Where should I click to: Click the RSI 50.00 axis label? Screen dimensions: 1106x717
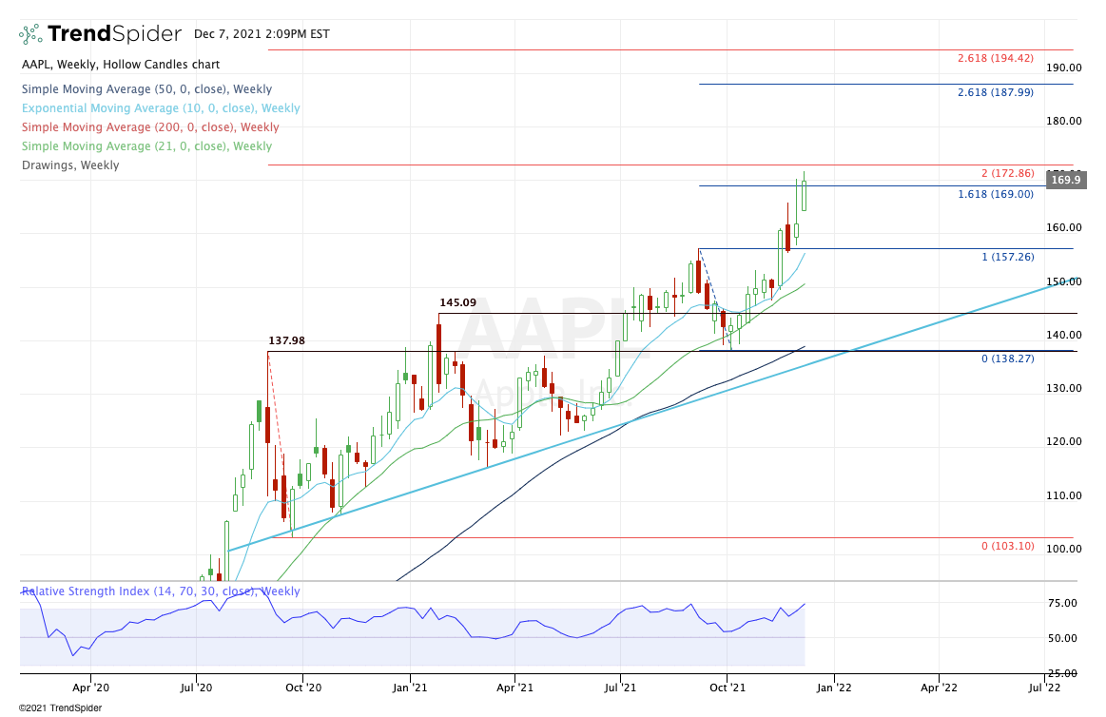click(1062, 638)
